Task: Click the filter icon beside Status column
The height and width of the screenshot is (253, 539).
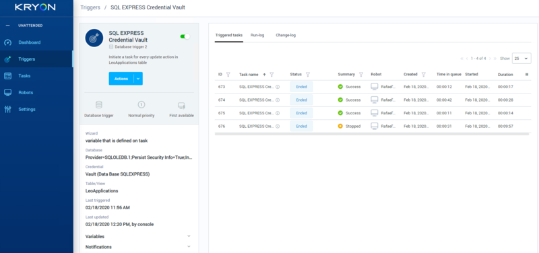Action: click(x=308, y=75)
